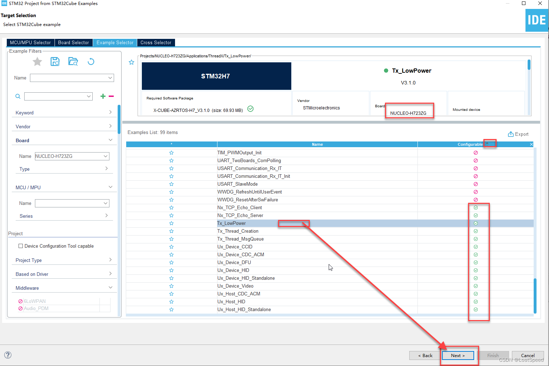Select Tx_Thread_MsgQueue example row
Image resolution: width=549 pixels, height=366 pixels.
click(330, 239)
